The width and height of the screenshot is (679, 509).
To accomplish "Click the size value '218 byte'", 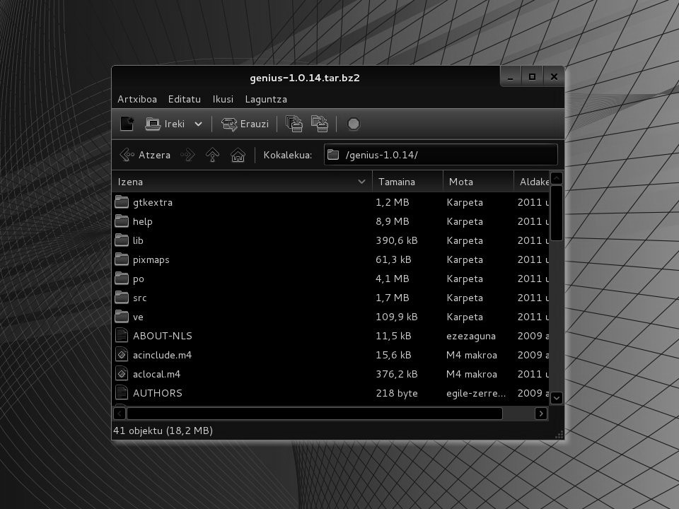I will tap(397, 393).
